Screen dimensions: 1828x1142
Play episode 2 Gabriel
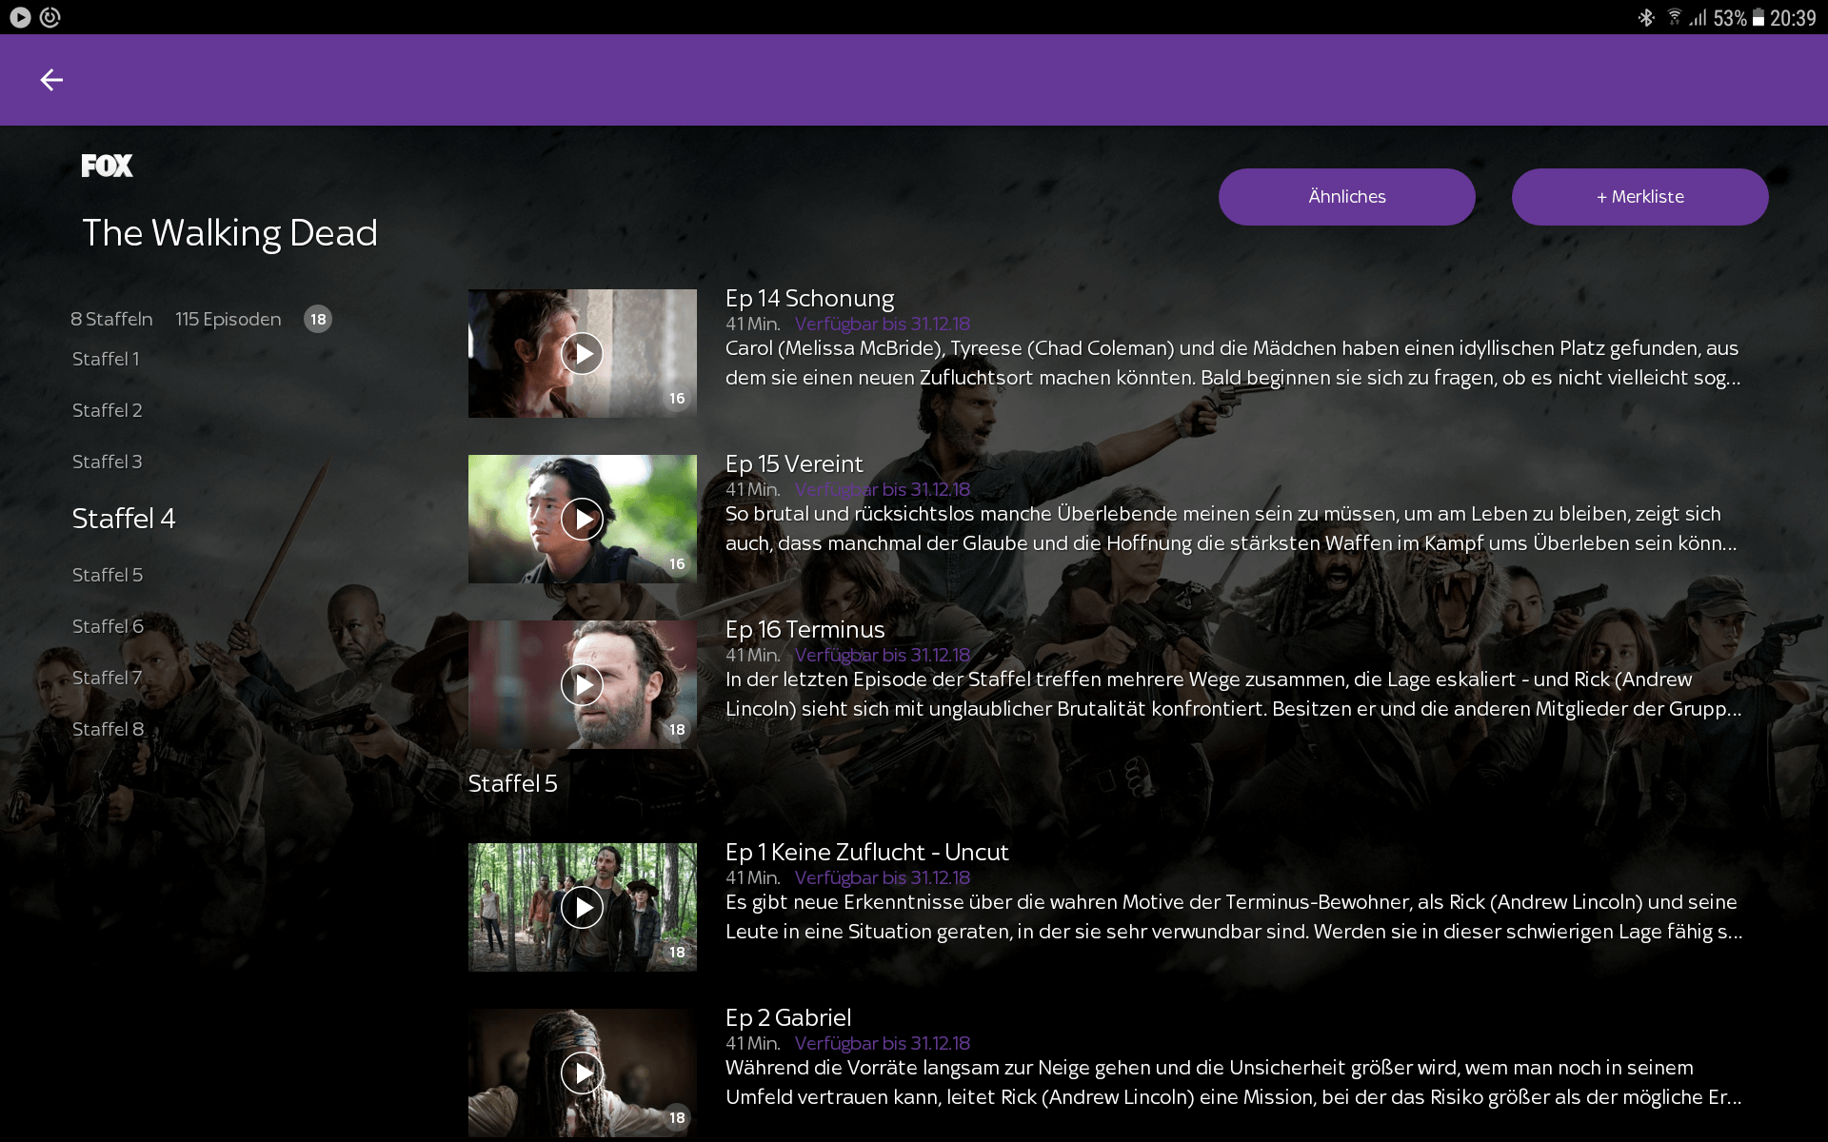tap(582, 1073)
